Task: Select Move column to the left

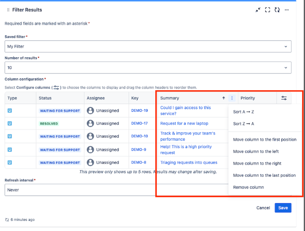Action: click(265, 151)
